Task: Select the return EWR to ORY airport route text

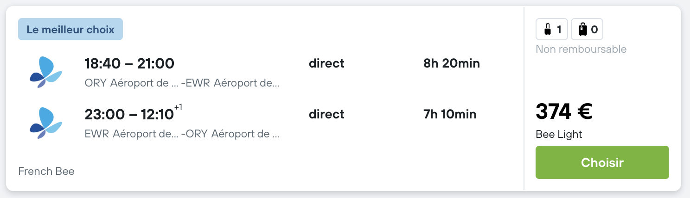Action: click(x=182, y=134)
